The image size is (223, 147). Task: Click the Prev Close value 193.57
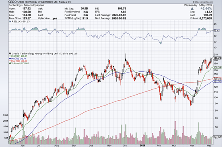tap(27, 19)
